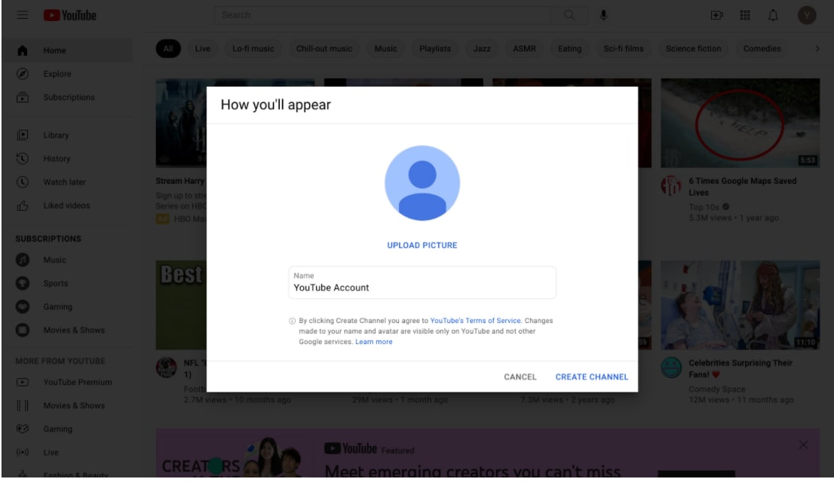Open Explore in the sidebar
The height and width of the screenshot is (482, 834).
[x=69, y=74]
